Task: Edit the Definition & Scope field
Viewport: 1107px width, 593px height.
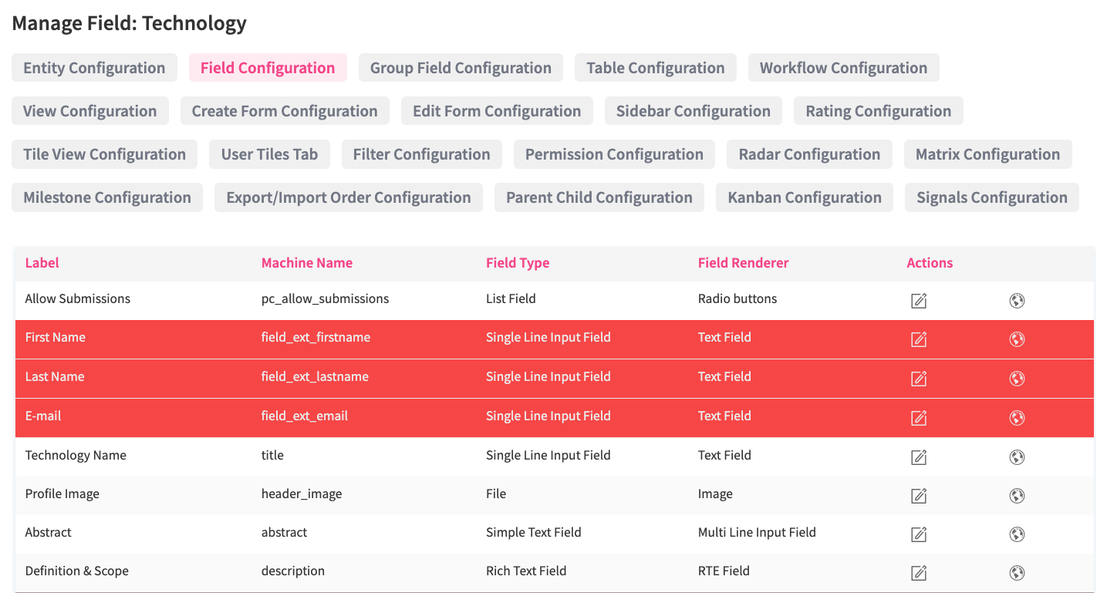Action: pyautogui.click(x=918, y=573)
